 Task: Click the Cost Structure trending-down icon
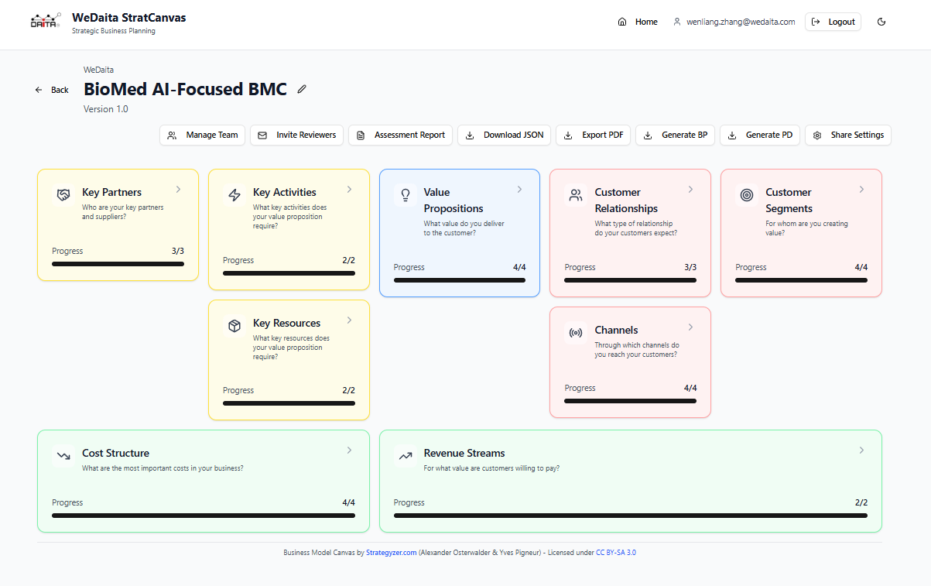pos(63,456)
